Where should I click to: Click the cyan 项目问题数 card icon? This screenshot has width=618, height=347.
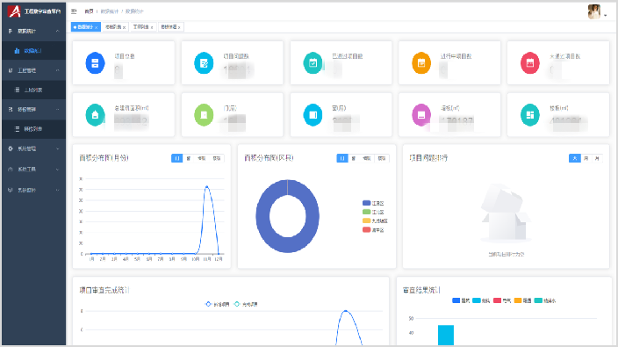204,62
